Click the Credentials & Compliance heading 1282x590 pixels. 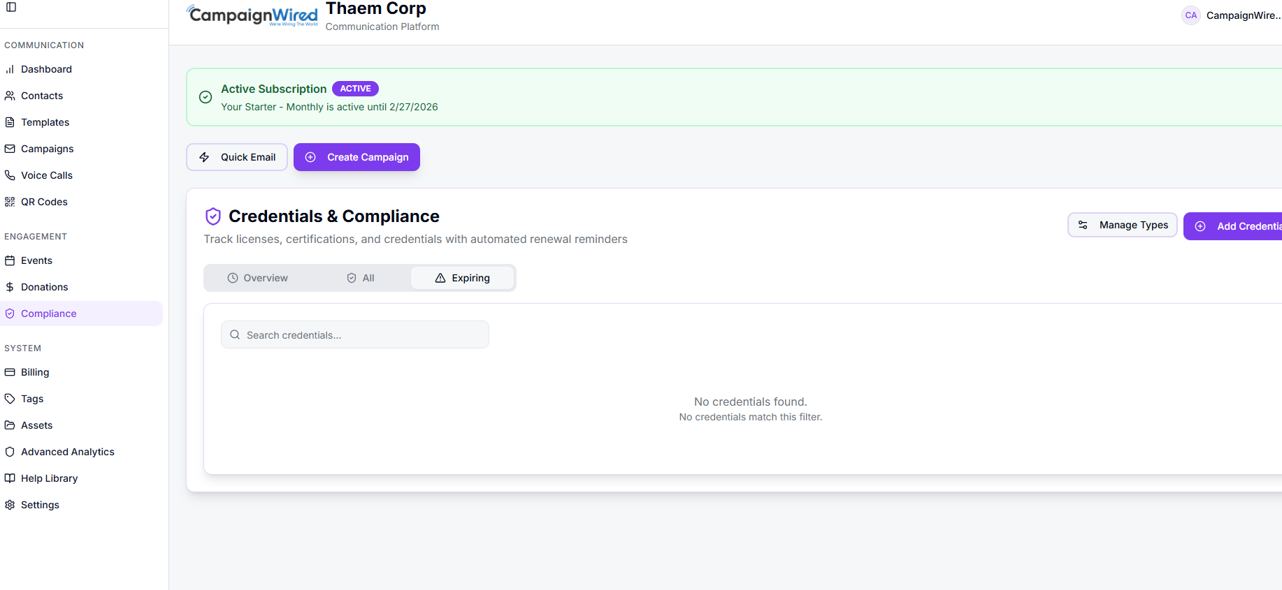[334, 216]
